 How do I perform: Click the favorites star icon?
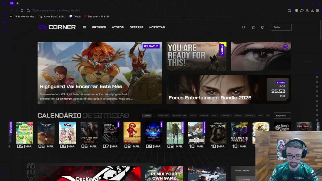click(x=253, y=27)
